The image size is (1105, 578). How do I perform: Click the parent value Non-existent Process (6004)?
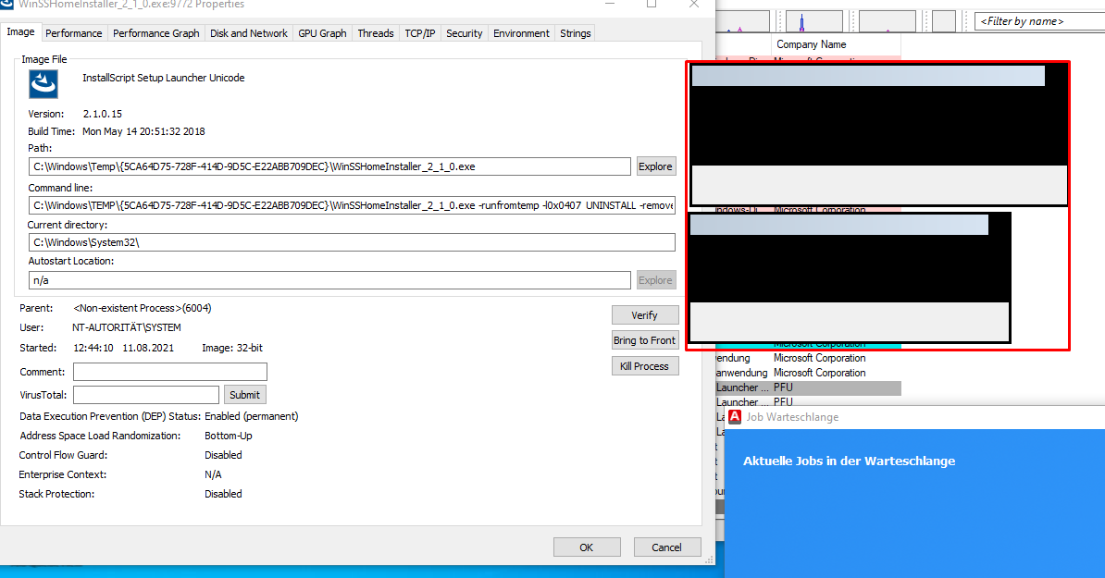point(143,308)
